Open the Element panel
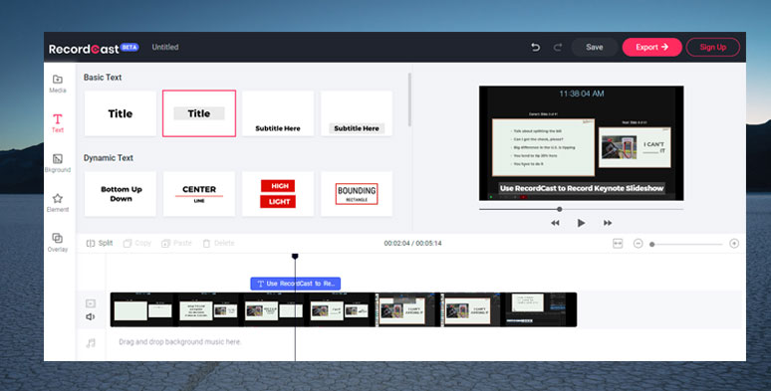771x391 pixels. click(x=58, y=203)
